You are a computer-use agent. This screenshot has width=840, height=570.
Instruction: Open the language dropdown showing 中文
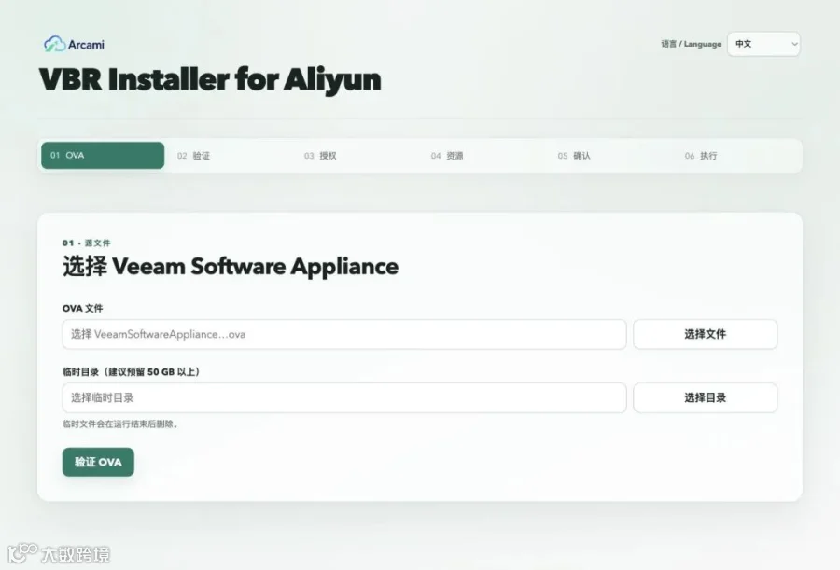coord(763,44)
